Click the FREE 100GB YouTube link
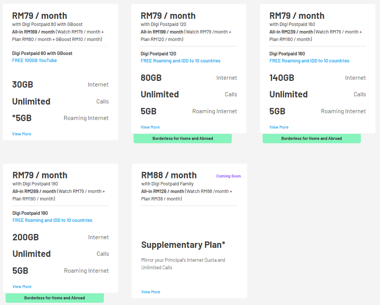380x305 pixels. [34, 61]
